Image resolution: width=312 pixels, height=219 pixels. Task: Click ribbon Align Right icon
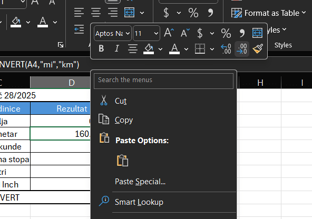pos(113,12)
